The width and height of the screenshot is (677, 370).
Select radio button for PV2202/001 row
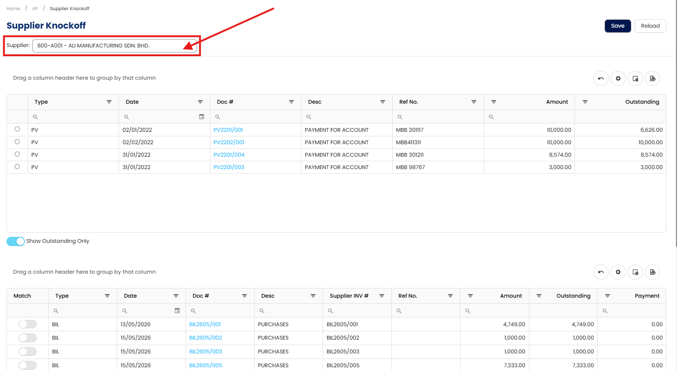(18, 142)
